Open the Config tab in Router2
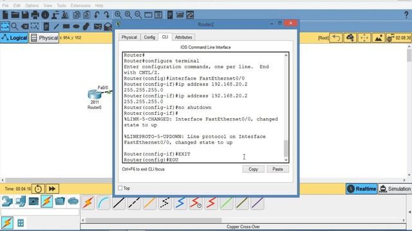Screen dimensions: 412x231 click(149, 37)
